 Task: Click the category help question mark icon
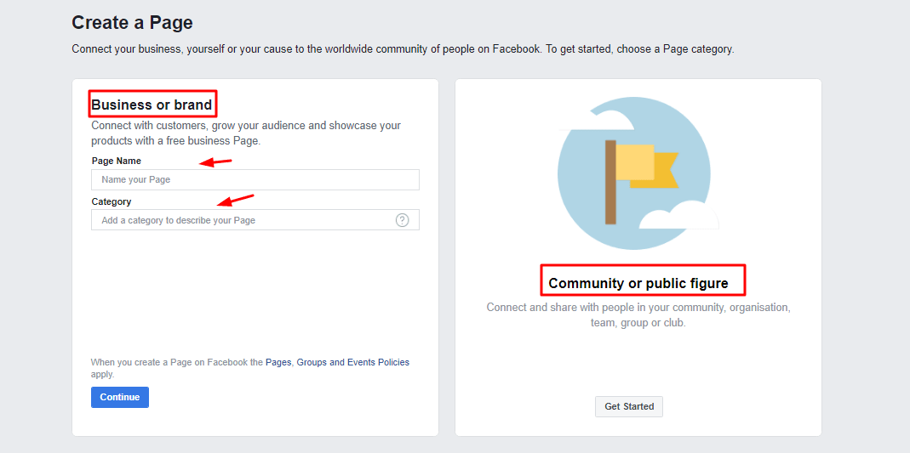point(402,220)
